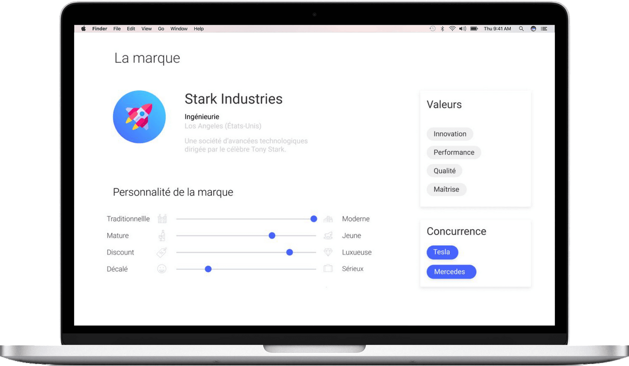Open the Apple menu

click(83, 29)
